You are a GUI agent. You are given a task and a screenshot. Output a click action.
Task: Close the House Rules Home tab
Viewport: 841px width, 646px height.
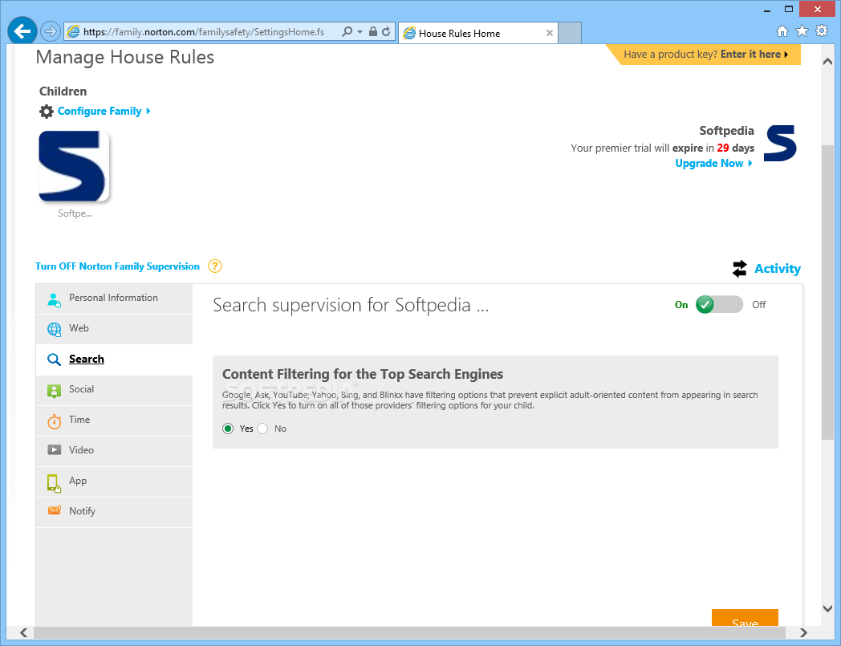coord(549,33)
